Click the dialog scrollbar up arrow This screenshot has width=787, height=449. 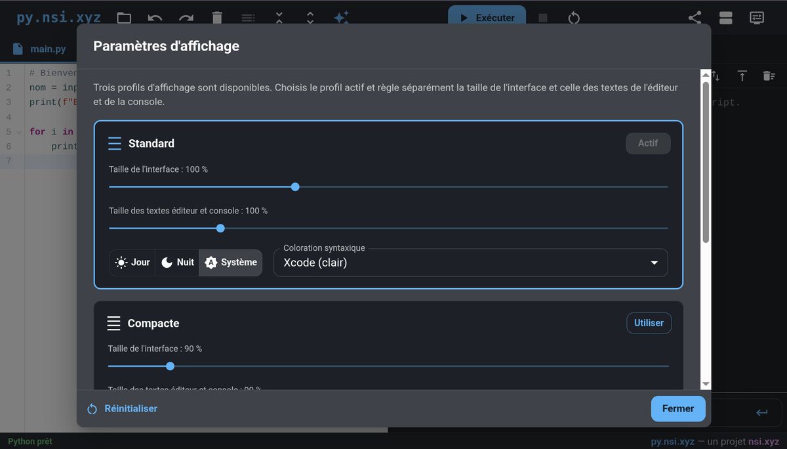pyautogui.click(x=706, y=74)
